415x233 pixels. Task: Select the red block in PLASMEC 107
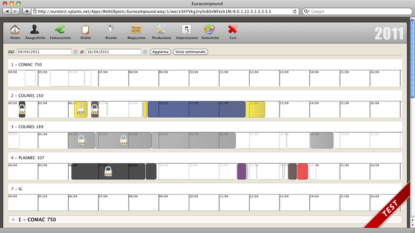click(303, 172)
